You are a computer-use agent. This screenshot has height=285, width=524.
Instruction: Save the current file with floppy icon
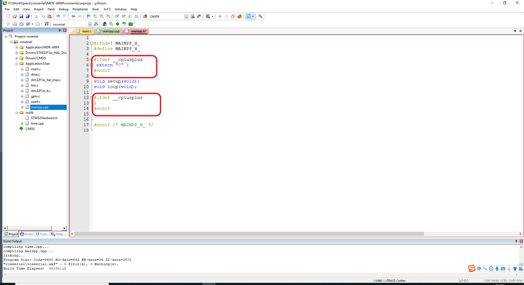tap(21, 16)
